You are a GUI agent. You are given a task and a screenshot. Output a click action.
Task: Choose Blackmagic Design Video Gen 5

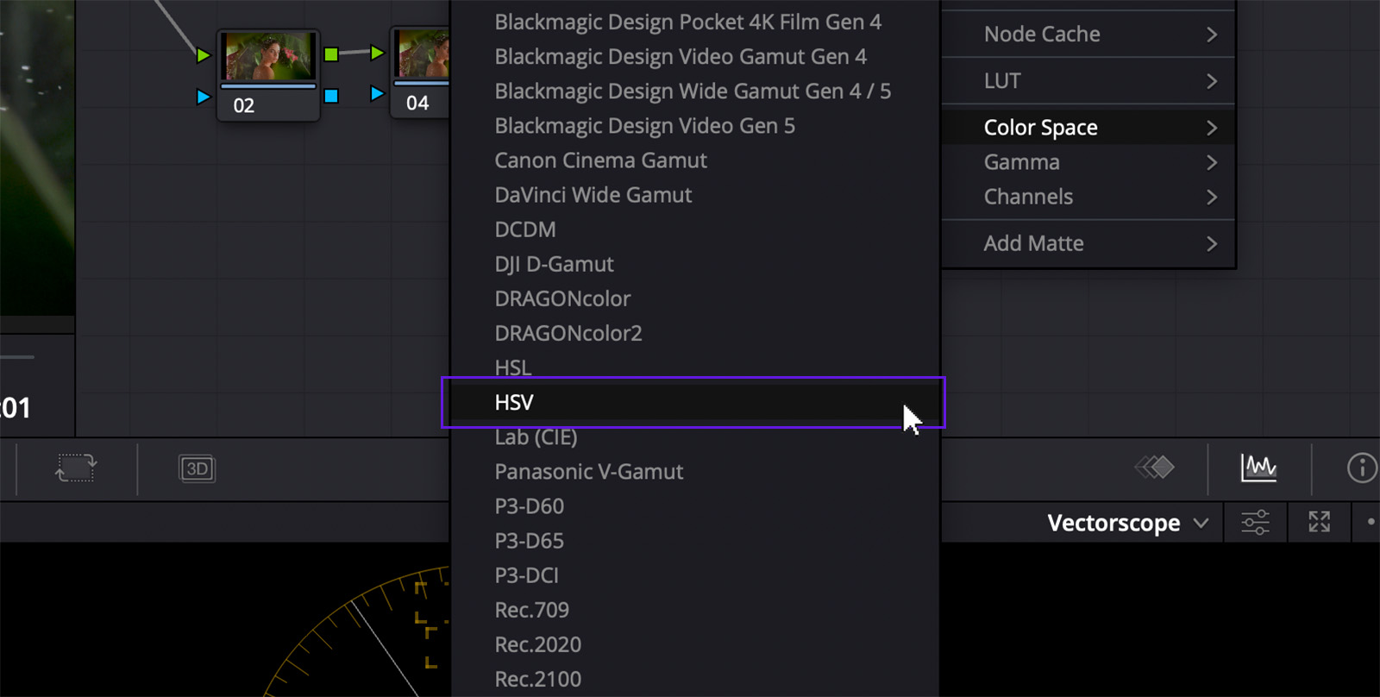(694, 126)
